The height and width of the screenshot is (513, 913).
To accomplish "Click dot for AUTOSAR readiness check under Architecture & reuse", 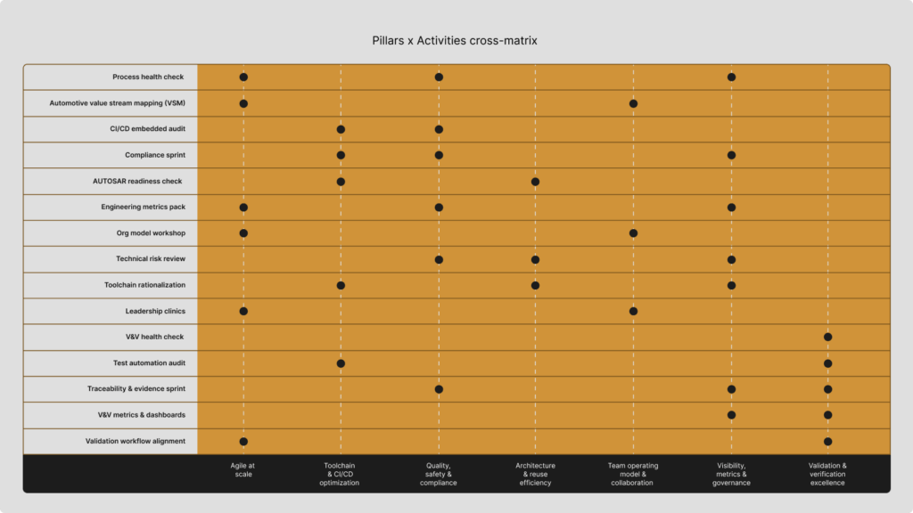I will coord(535,182).
